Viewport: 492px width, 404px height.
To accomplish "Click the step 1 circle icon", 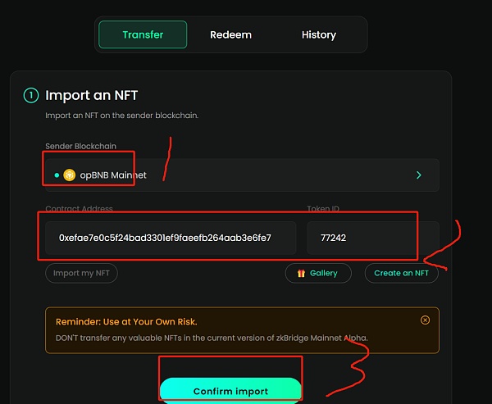I will [x=31, y=96].
